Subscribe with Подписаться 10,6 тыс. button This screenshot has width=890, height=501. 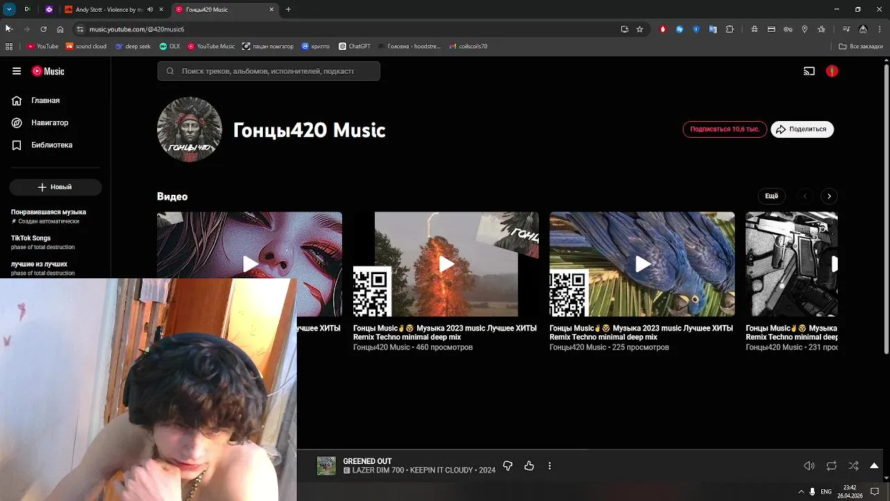click(x=725, y=129)
